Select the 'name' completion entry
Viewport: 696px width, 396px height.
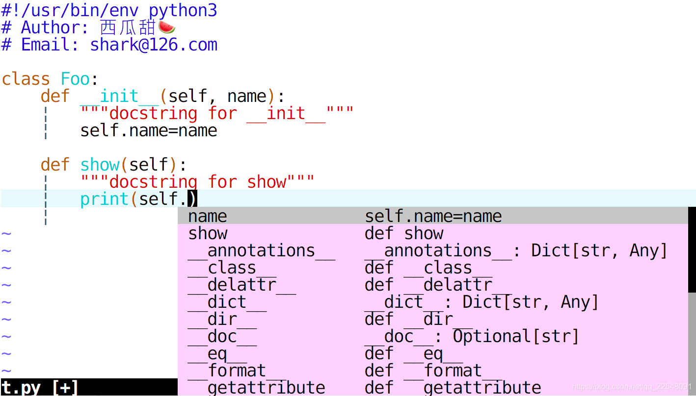click(x=433, y=216)
